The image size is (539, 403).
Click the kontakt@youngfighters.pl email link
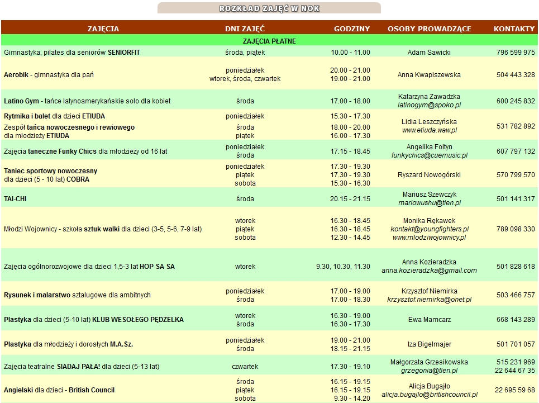pos(429,229)
